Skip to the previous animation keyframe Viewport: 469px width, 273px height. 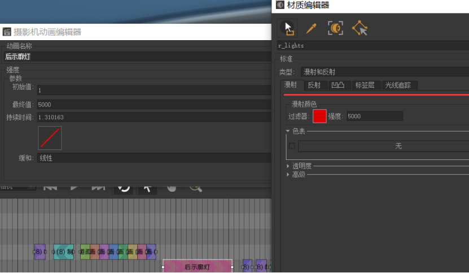(50, 187)
